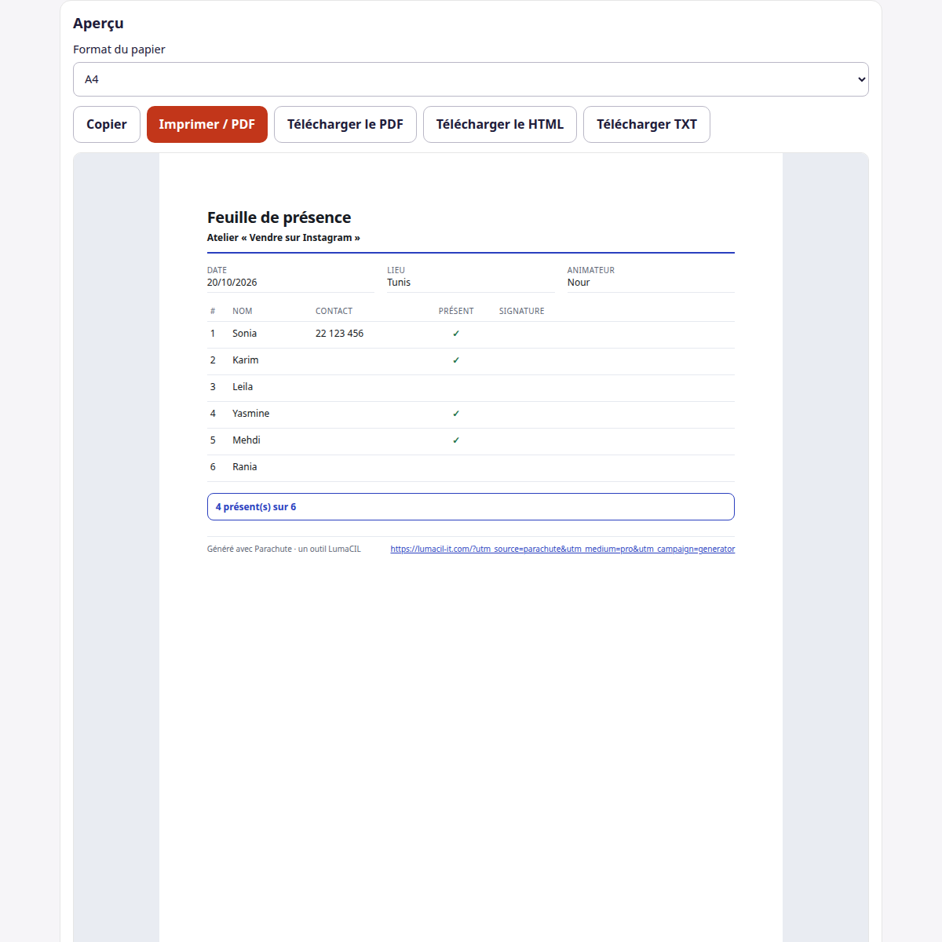942x942 pixels.
Task: Click the Imprimer / PDF button
Action: tap(207, 124)
